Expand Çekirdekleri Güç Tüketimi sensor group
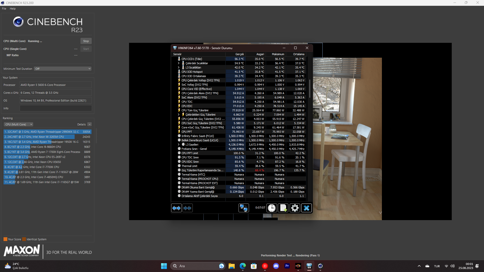This screenshot has width=484, height=272. 179,115
